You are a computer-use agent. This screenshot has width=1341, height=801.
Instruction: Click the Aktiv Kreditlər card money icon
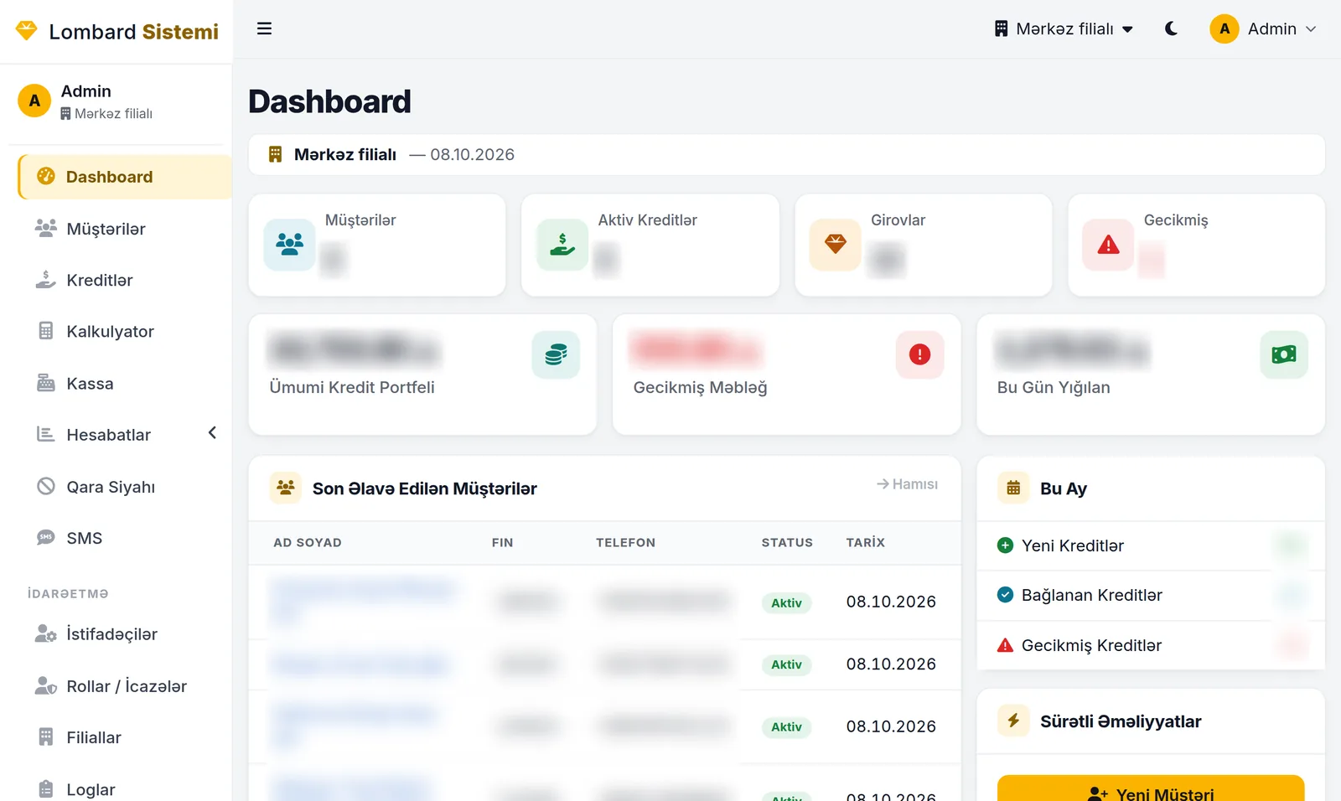(562, 245)
